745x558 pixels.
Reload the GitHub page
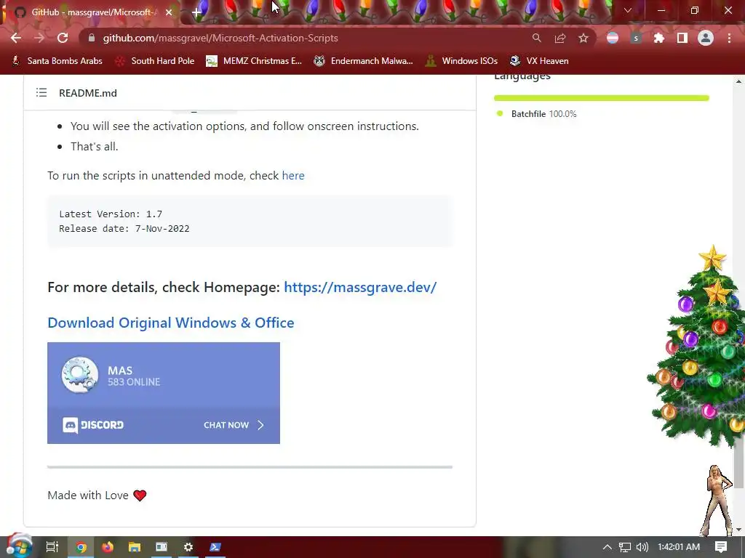click(63, 38)
